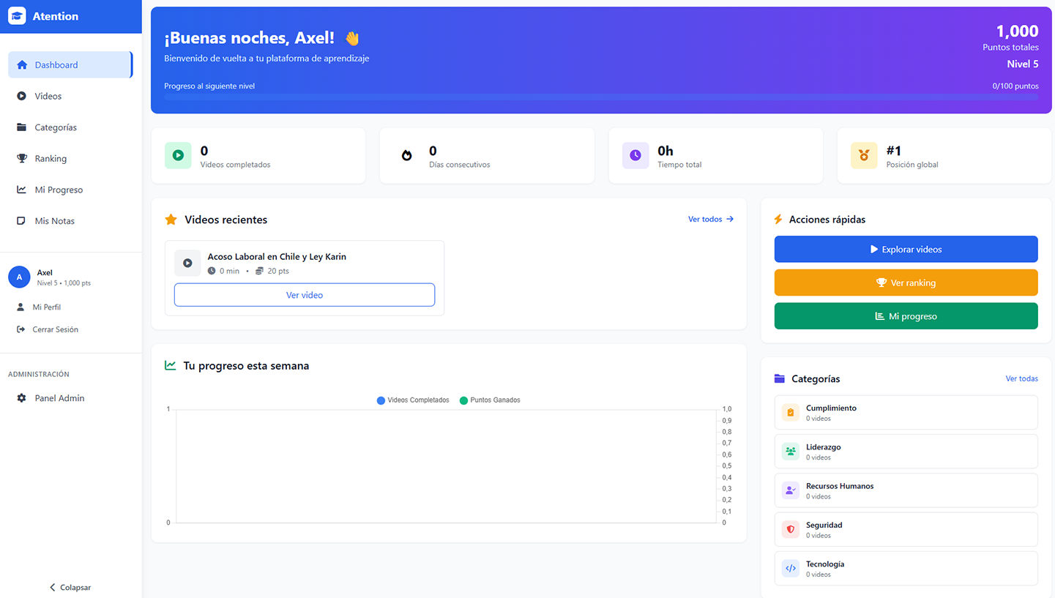Collapse the sidebar with Colapsar
Screen dimensions: 1055x598
pyautogui.click(x=70, y=587)
